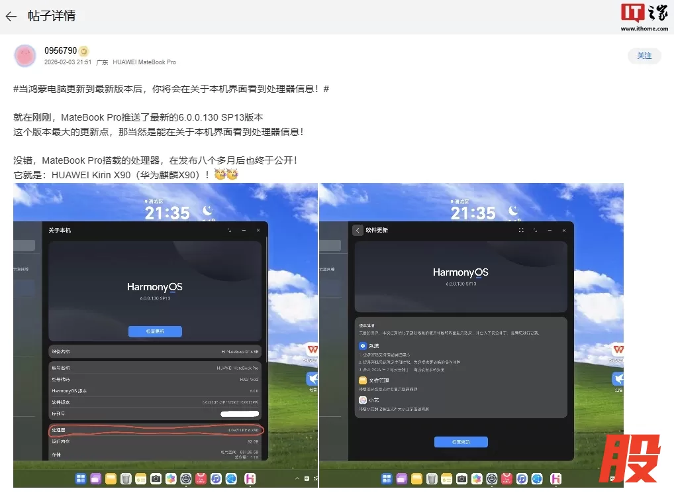Open the pink user avatar profile
This screenshot has height=495, width=674.
pos(25,56)
